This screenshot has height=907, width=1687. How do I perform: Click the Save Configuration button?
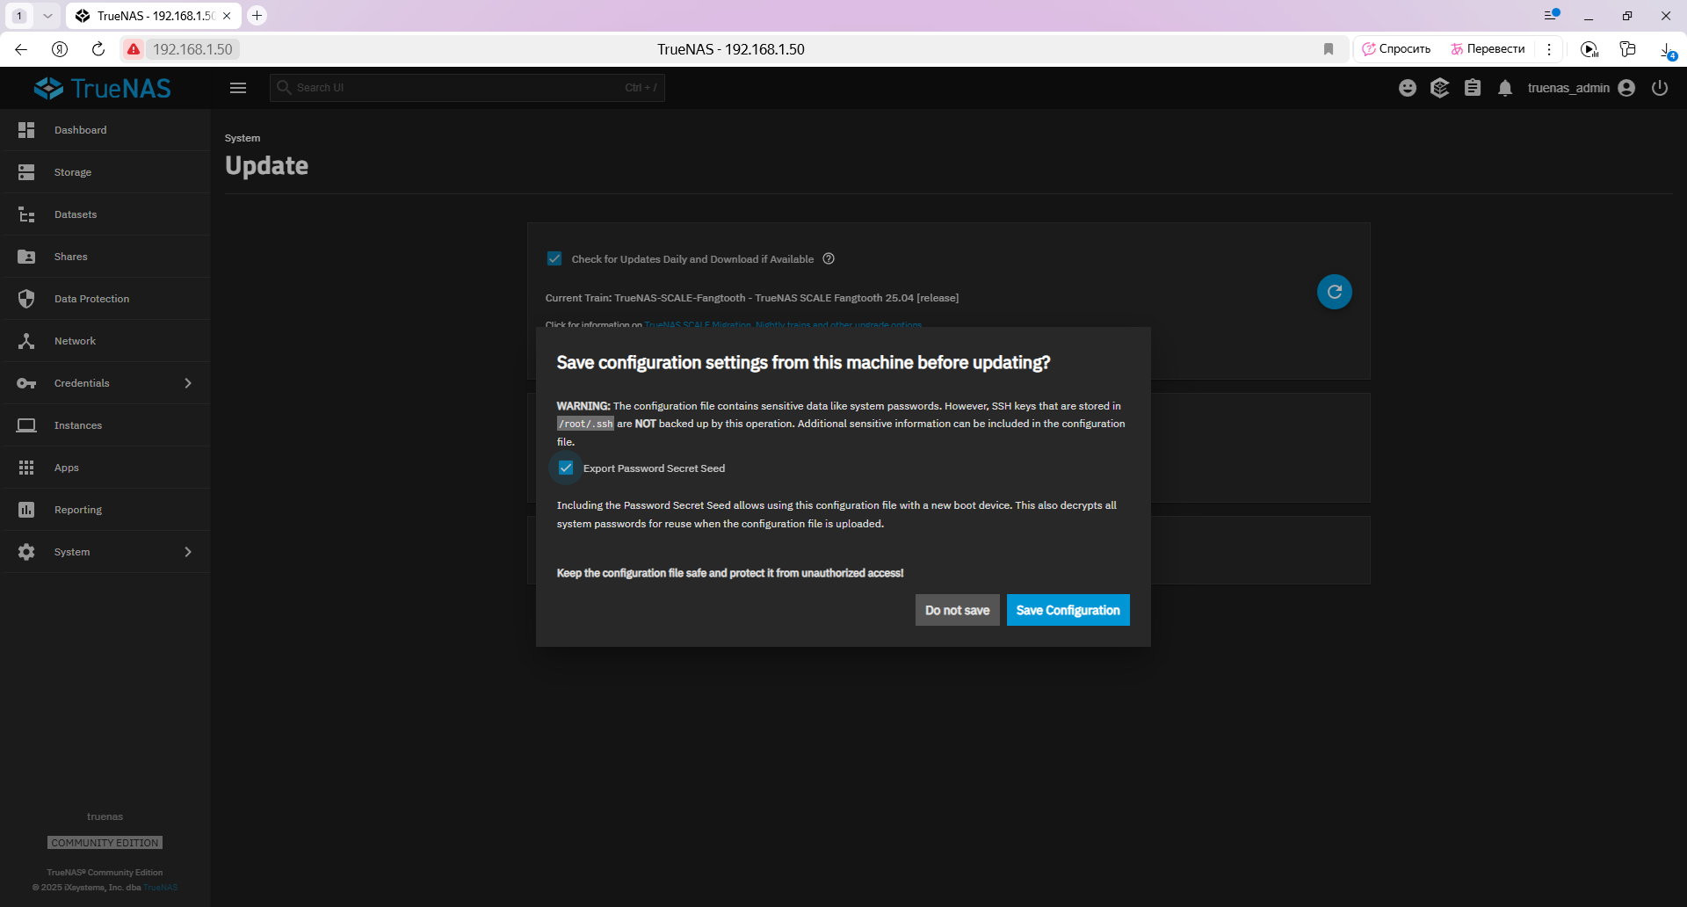click(1068, 610)
